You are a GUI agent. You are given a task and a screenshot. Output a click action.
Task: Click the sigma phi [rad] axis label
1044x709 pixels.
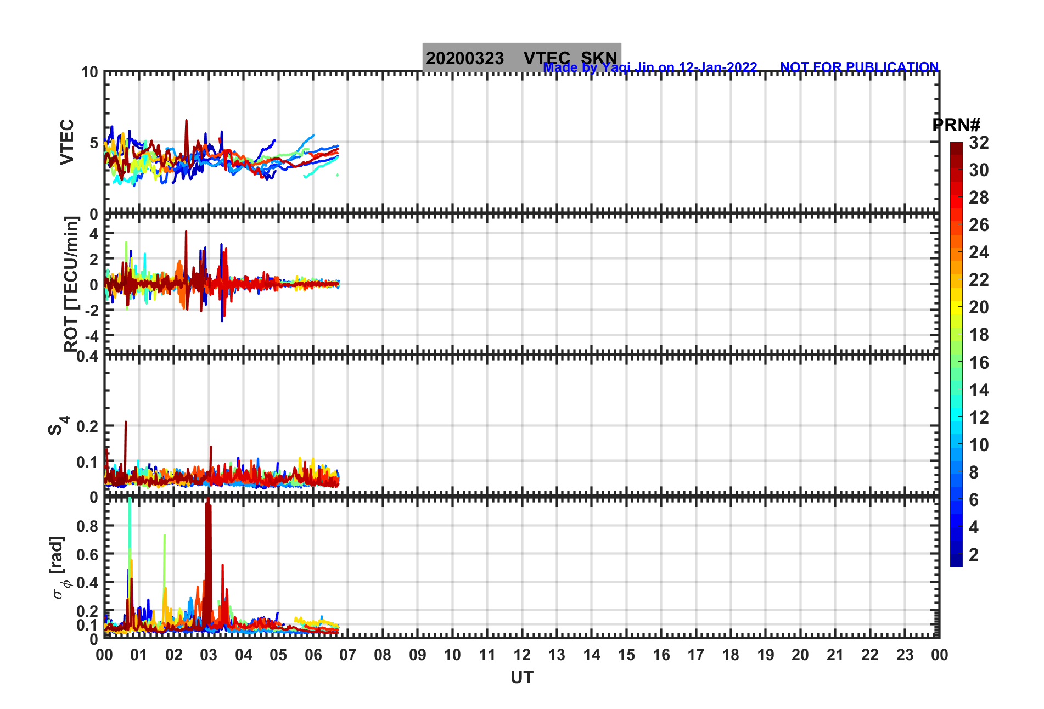[x=59, y=568]
